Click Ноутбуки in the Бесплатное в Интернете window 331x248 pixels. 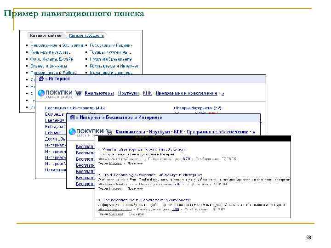(x=160, y=132)
